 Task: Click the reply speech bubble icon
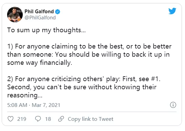point(38,119)
